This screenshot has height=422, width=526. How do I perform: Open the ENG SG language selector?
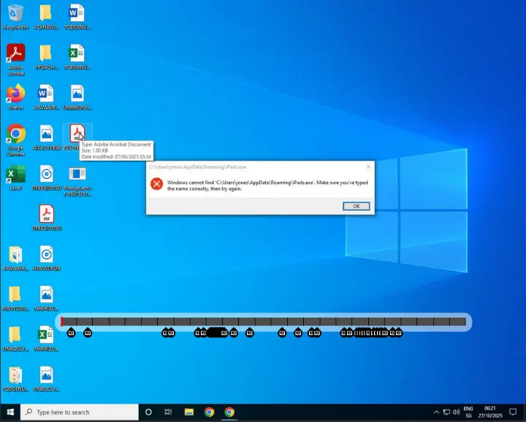468,412
